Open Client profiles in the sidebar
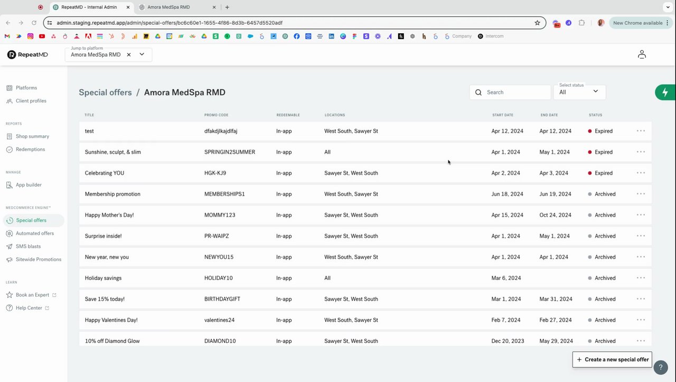Screen dimensions: 676x382 coord(26,101)
